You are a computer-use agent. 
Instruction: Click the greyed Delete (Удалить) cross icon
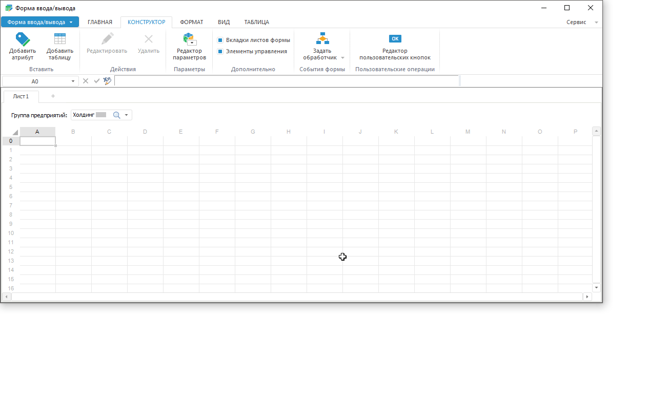149,39
